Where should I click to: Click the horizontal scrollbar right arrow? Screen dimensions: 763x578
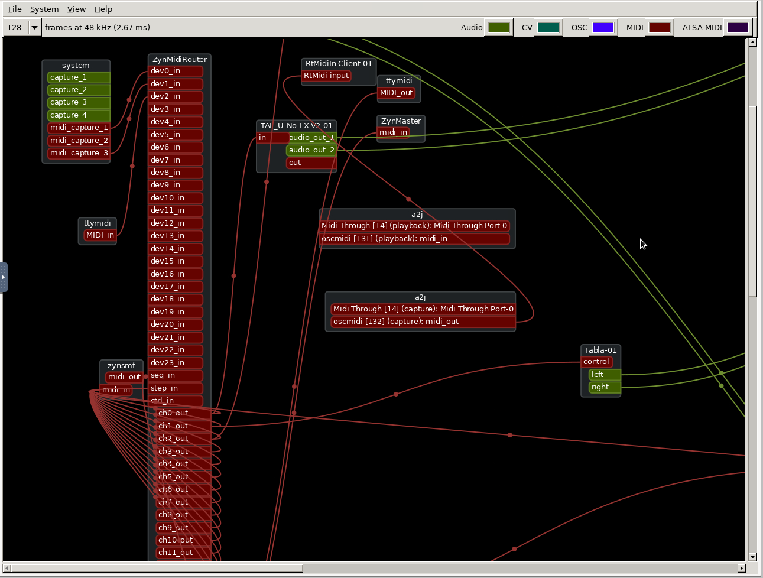click(741, 568)
